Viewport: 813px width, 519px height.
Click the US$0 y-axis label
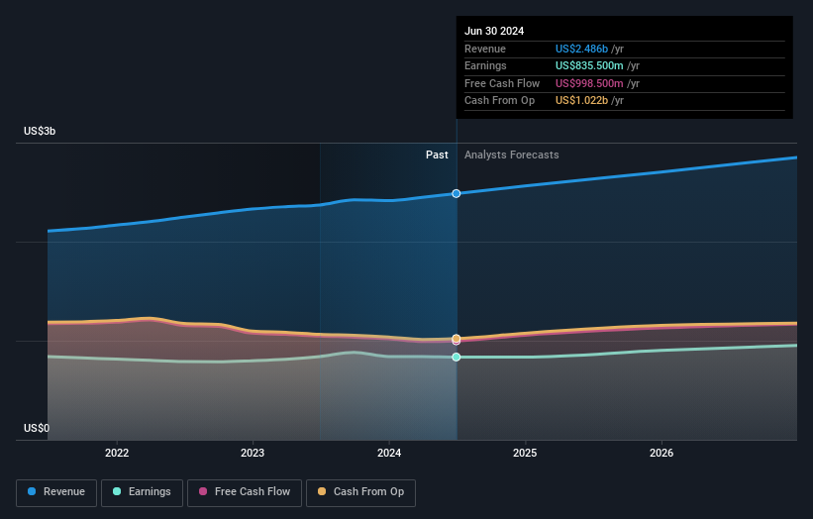pyautogui.click(x=37, y=428)
